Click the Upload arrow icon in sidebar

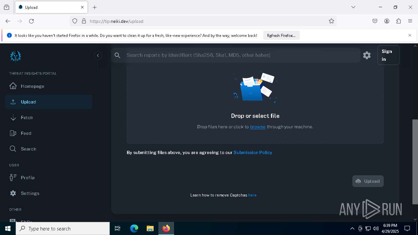[x=13, y=102]
